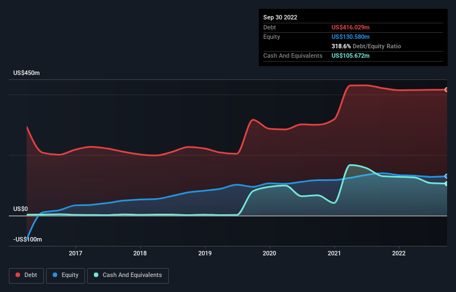Viewport: 456px width, 292px height.
Task: Click Cash And Equivalents label in tooltip
Action: click(x=293, y=56)
